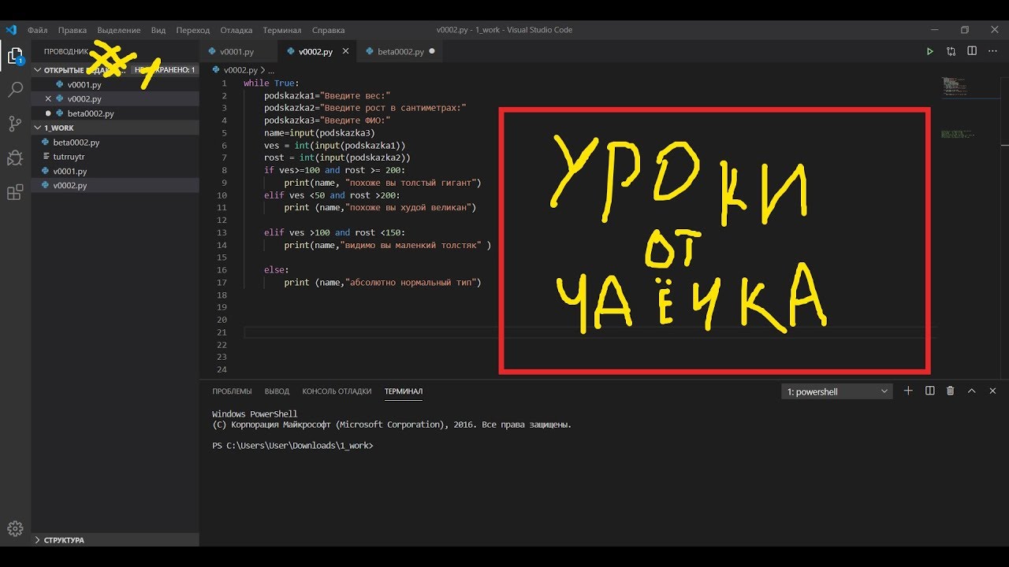Screen dimensions: 1009x567
Task: Create a new terminal with plus icon
Action: tap(908, 391)
